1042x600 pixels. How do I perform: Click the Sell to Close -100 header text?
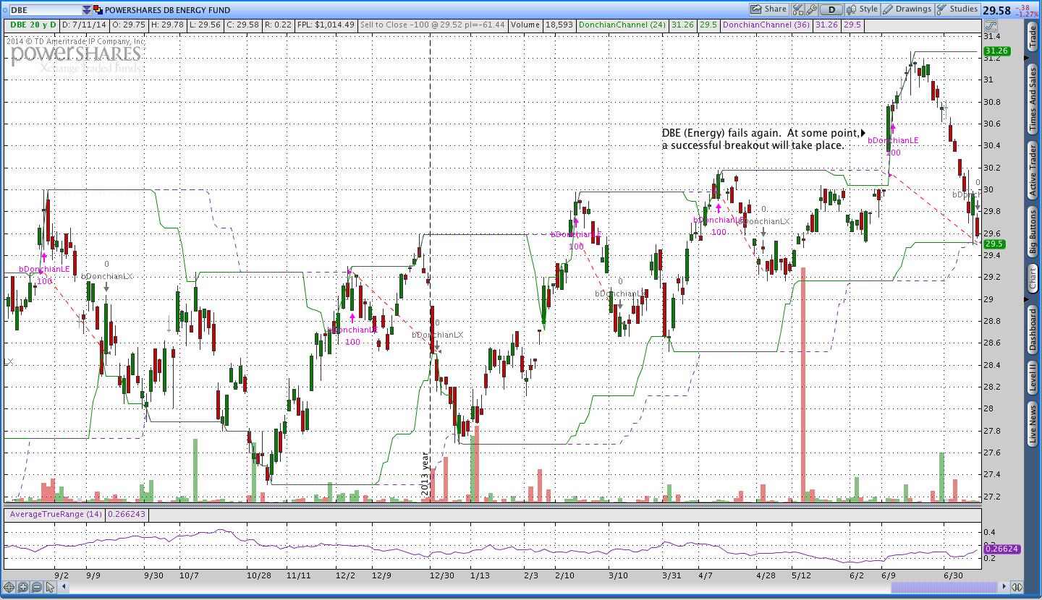(432, 25)
